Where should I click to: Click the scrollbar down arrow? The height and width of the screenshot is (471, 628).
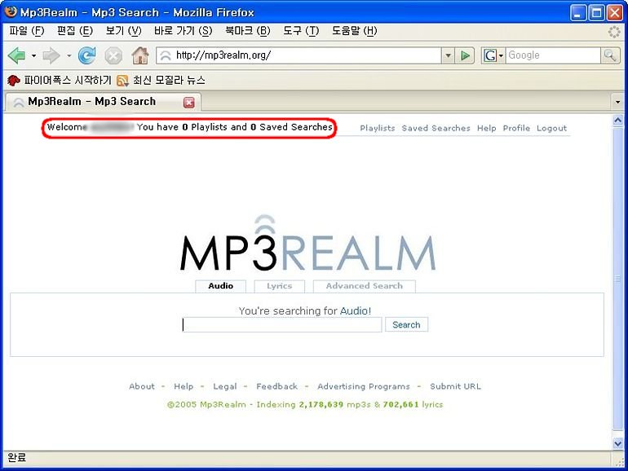(618, 443)
